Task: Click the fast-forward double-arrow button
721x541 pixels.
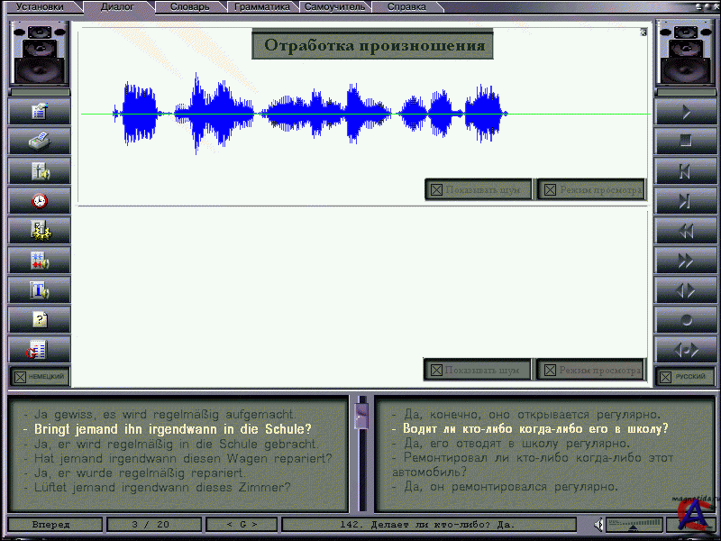Action: pos(686,261)
